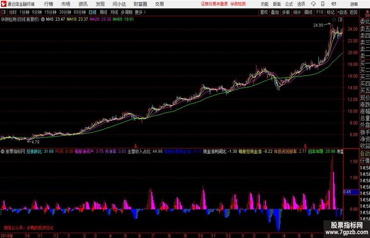The width and height of the screenshot is (370, 238).
Task: Click the 24.95 high price label
Action: click(x=318, y=25)
